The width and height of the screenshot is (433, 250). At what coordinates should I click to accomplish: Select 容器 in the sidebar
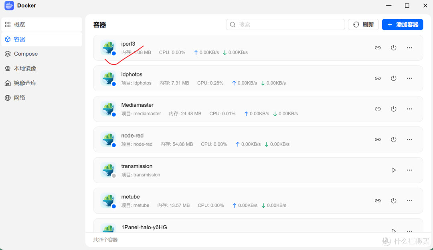tap(42, 39)
